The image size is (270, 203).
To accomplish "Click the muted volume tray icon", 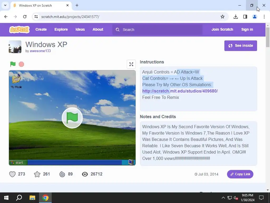I will (x=236, y=198).
